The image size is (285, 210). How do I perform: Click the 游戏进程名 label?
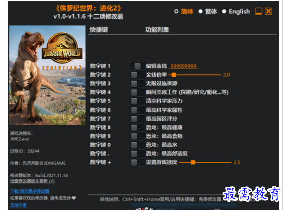21,133
